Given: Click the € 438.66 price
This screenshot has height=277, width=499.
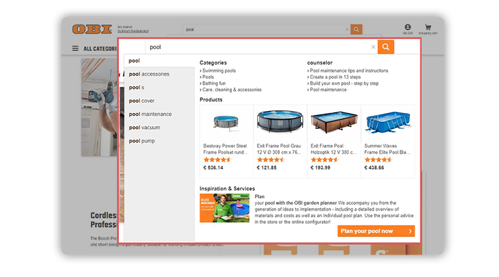Looking at the screenshot, I should tap(374, 168).
